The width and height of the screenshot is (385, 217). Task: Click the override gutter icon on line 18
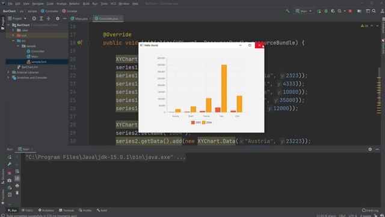tap(79, 43)
